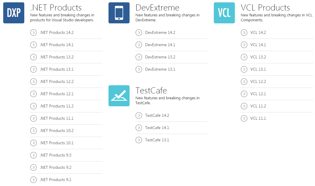Click arrow icon beside VCL 11.1

pos(244,118)
